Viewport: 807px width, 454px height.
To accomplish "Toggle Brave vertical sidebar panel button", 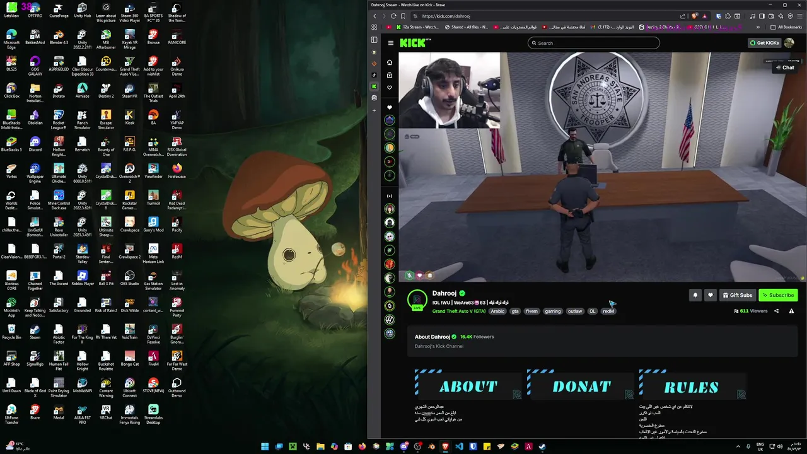I will point(374,40).
